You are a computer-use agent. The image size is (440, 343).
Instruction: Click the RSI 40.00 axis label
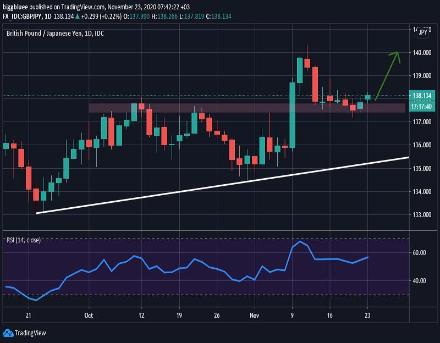point(419,281)
